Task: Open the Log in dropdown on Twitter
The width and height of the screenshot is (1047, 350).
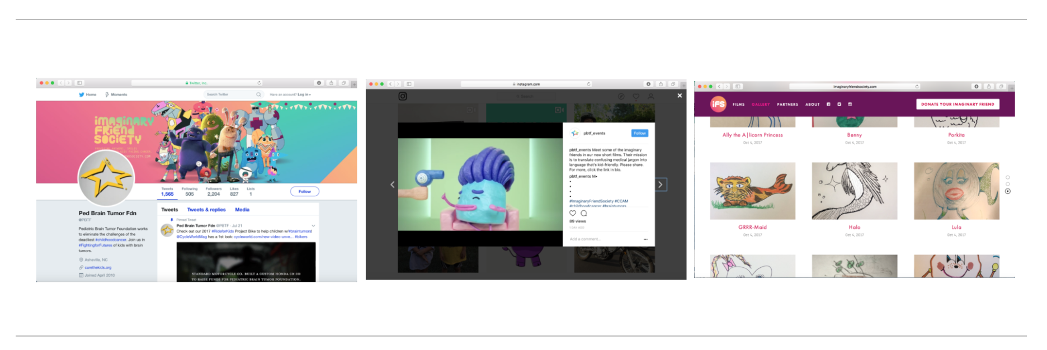Action: pyautogui.click(x=304, y=94)
